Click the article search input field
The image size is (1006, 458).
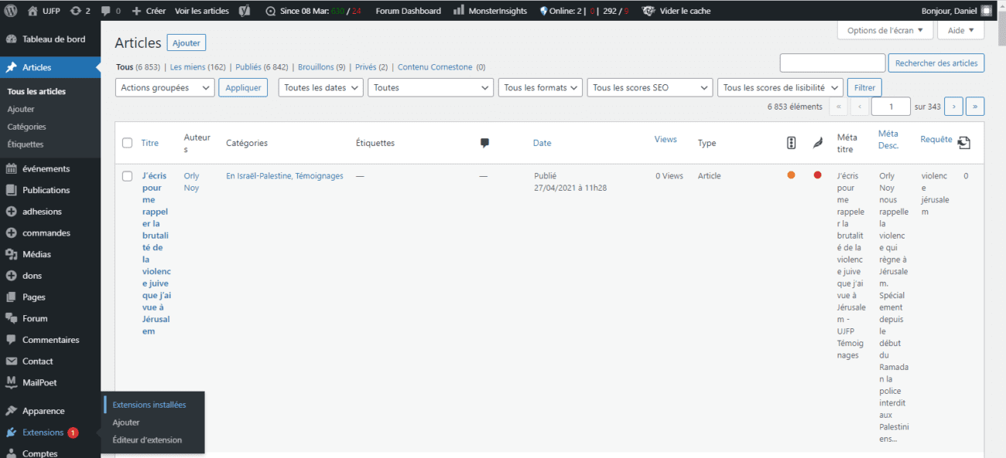coord(833,63)
